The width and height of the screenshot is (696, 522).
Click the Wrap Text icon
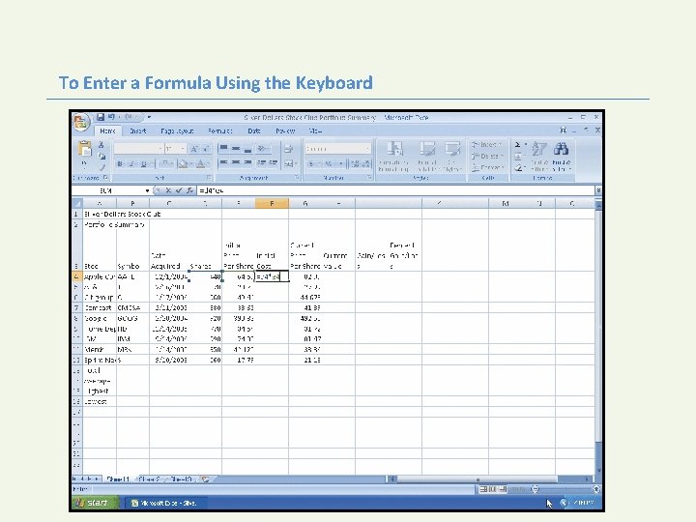click(x=288, y=149)
